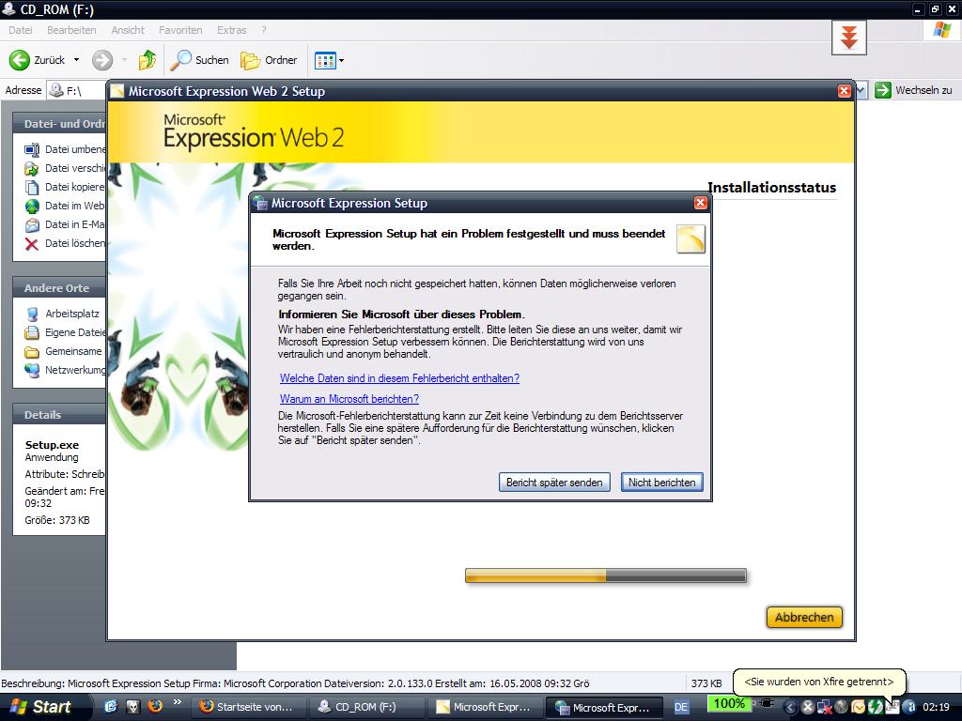
Task: Click the Nicht berichten button
Action: coord(661,482)
